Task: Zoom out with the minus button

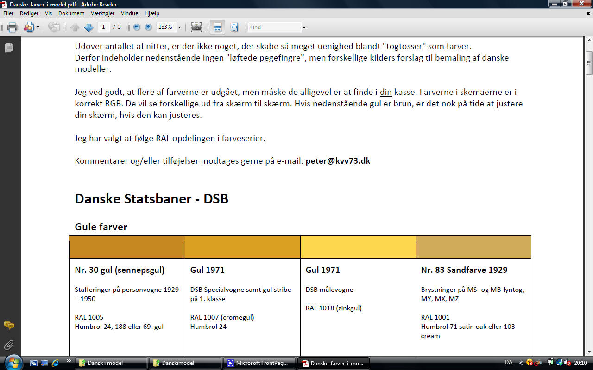Action: (137, 27)
